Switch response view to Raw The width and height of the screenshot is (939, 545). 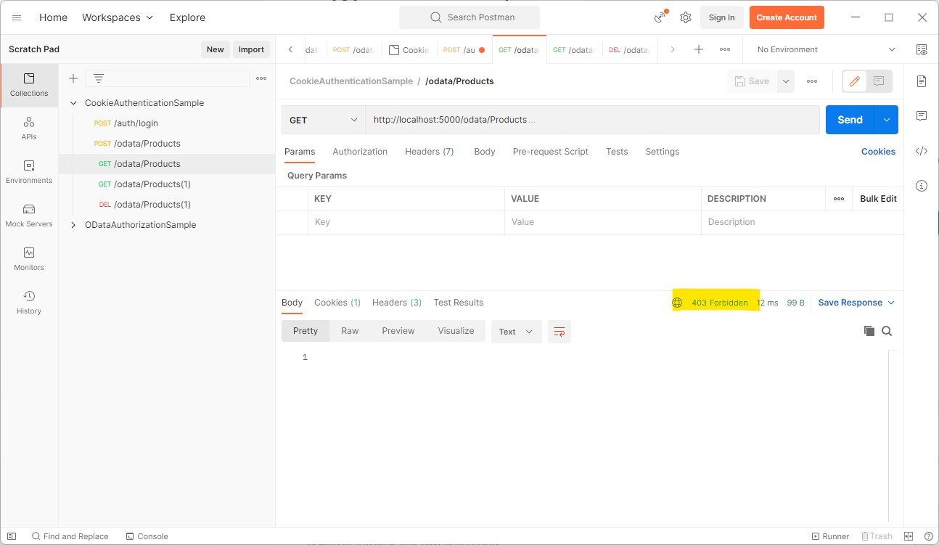click(350, 331)
